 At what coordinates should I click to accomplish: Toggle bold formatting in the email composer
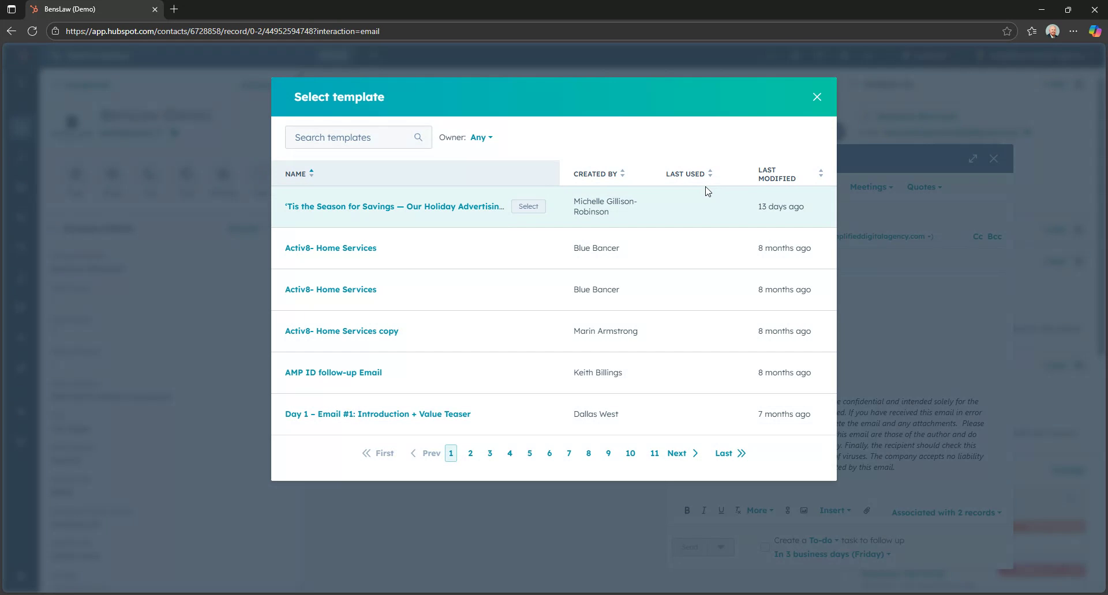click(x=687, y=510)
